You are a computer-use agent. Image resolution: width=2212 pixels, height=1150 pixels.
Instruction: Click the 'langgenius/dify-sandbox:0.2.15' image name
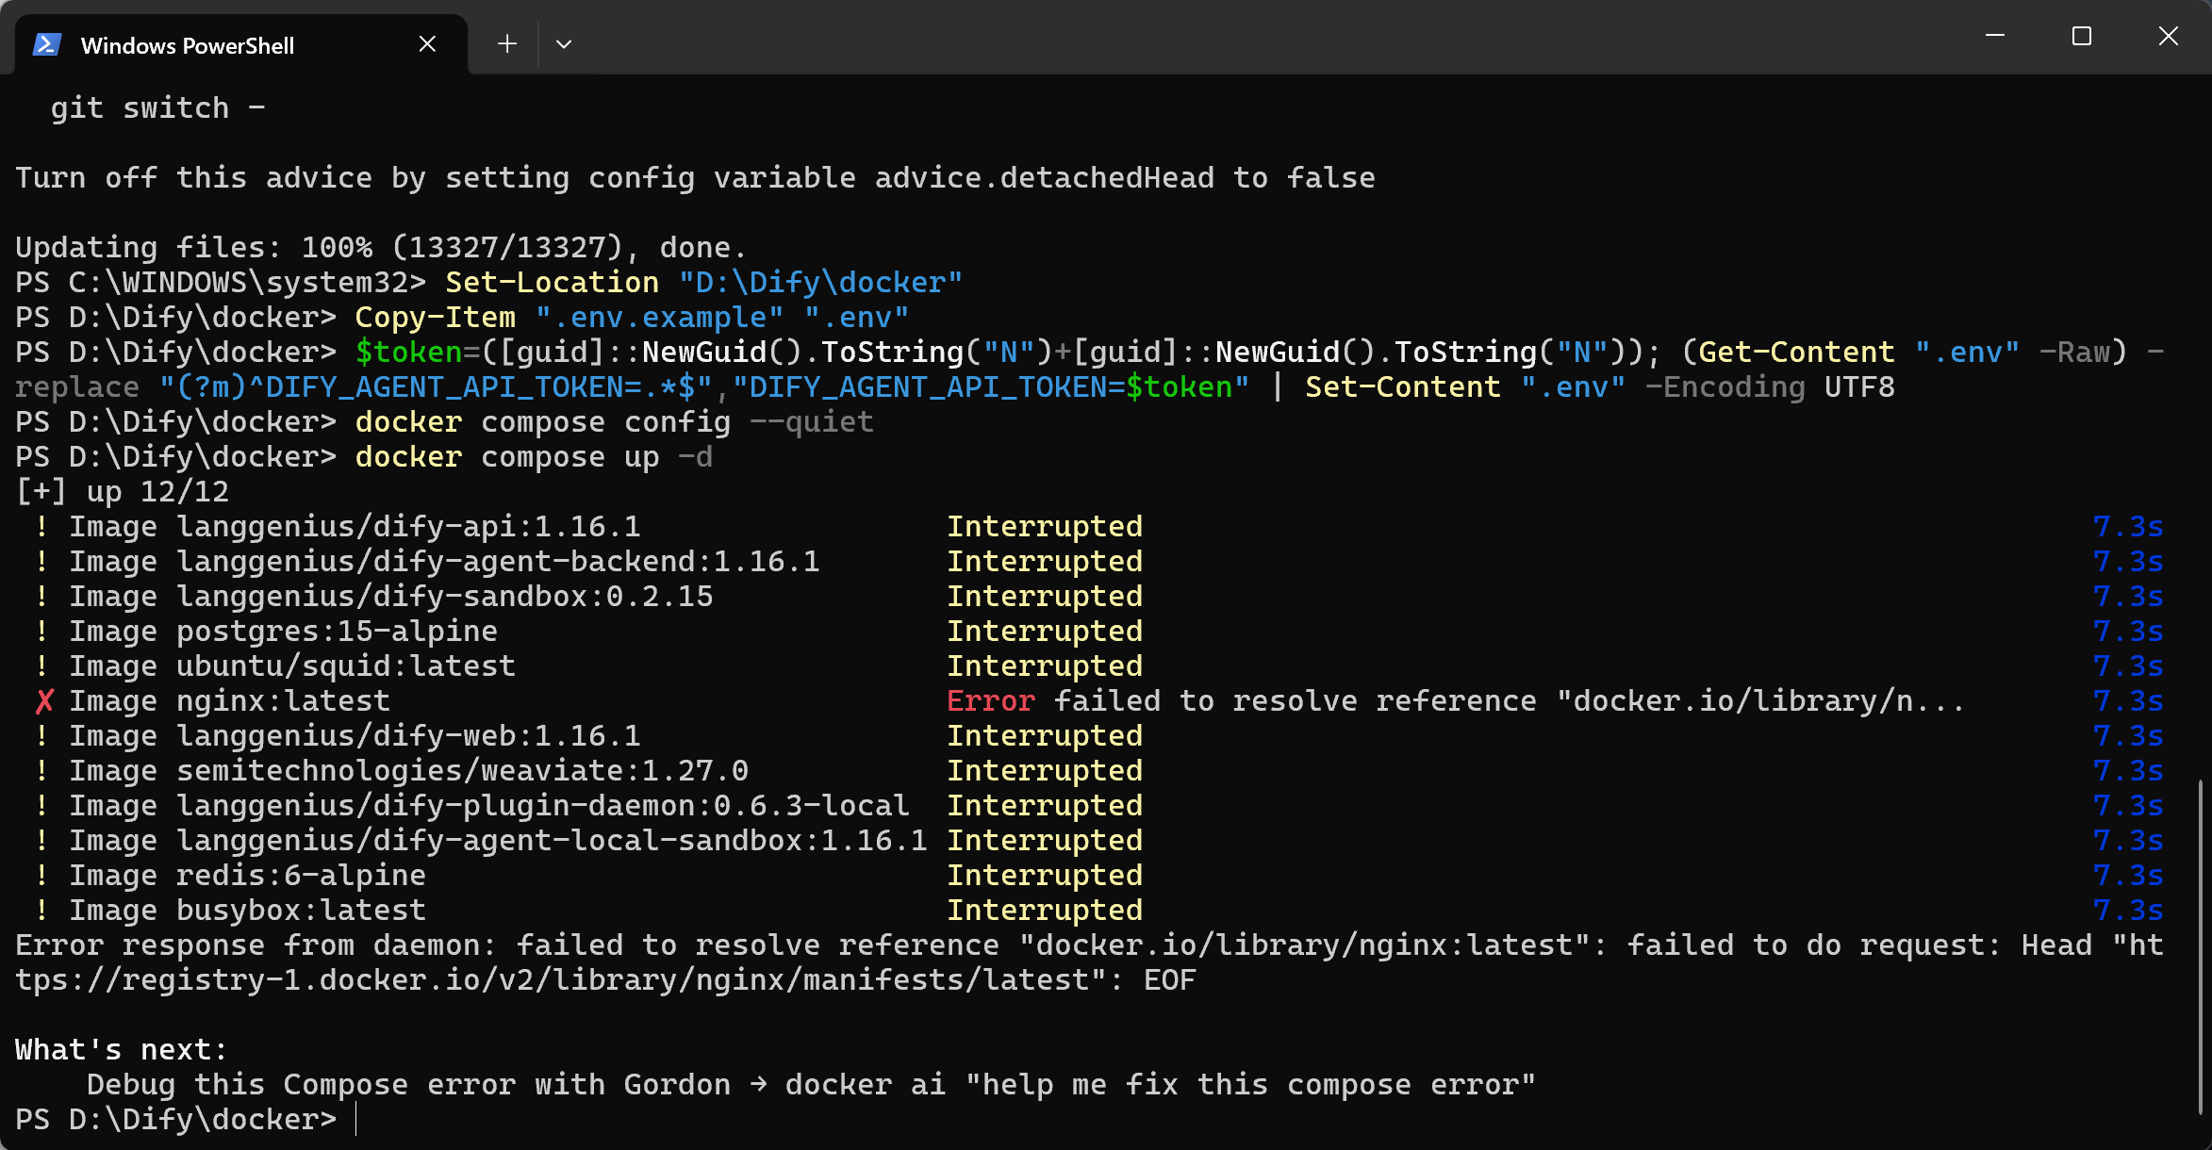coord(445,597)
